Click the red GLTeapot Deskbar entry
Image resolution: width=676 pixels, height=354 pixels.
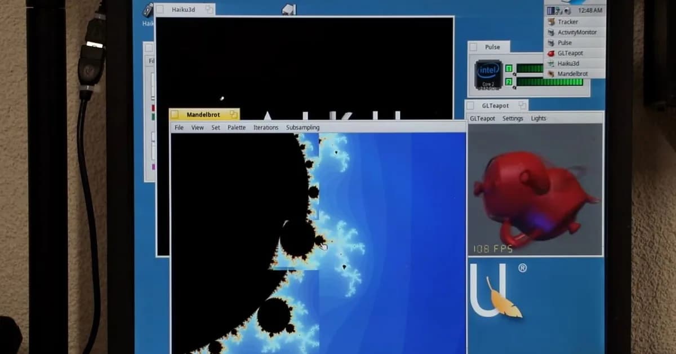coord(570,53)
